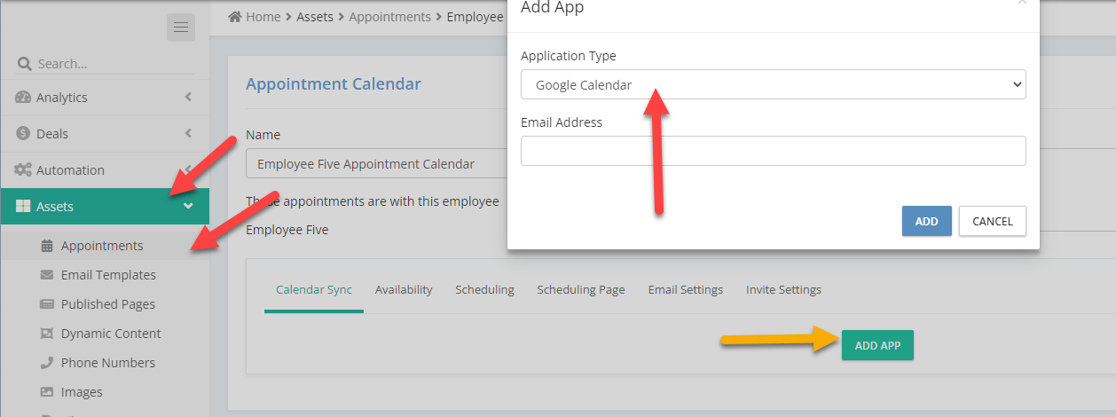Image resolution: width=1116 pixels, height=417 pixels.
Task: Click the CANCEL button in dialog
Action: [x=993, y=221]
